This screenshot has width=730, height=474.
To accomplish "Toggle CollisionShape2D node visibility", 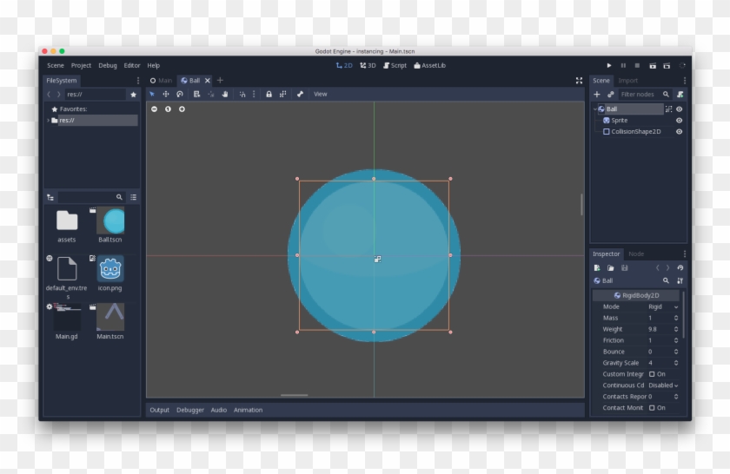I will (680, 132).
